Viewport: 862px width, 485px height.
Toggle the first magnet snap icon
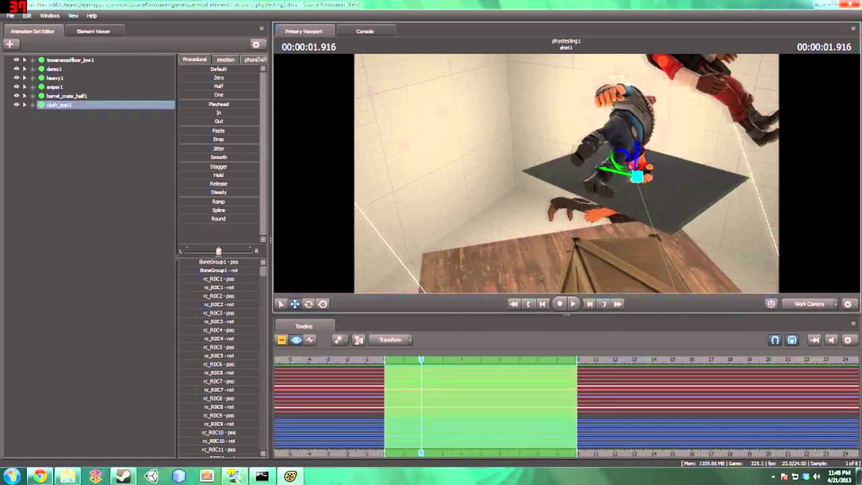(775, 340)
